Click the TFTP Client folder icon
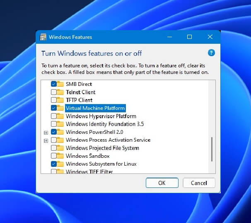The height and width of the screenshot is (223, 251). [60, 100]
